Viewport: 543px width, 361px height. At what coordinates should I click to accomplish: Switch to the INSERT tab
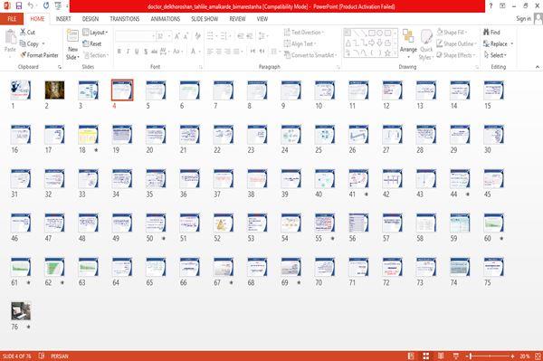click(63, 19)
